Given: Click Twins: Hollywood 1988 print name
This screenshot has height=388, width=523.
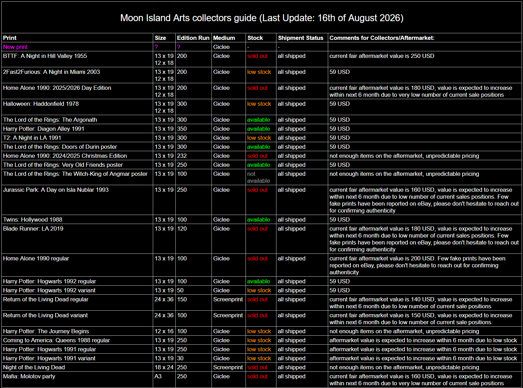Looking at the screenshot, I should (x=33, y=219).
